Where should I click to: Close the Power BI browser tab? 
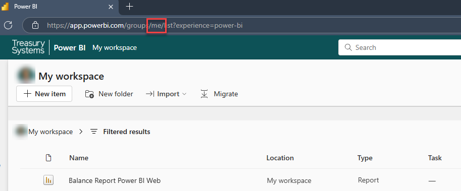coord(111,7)
